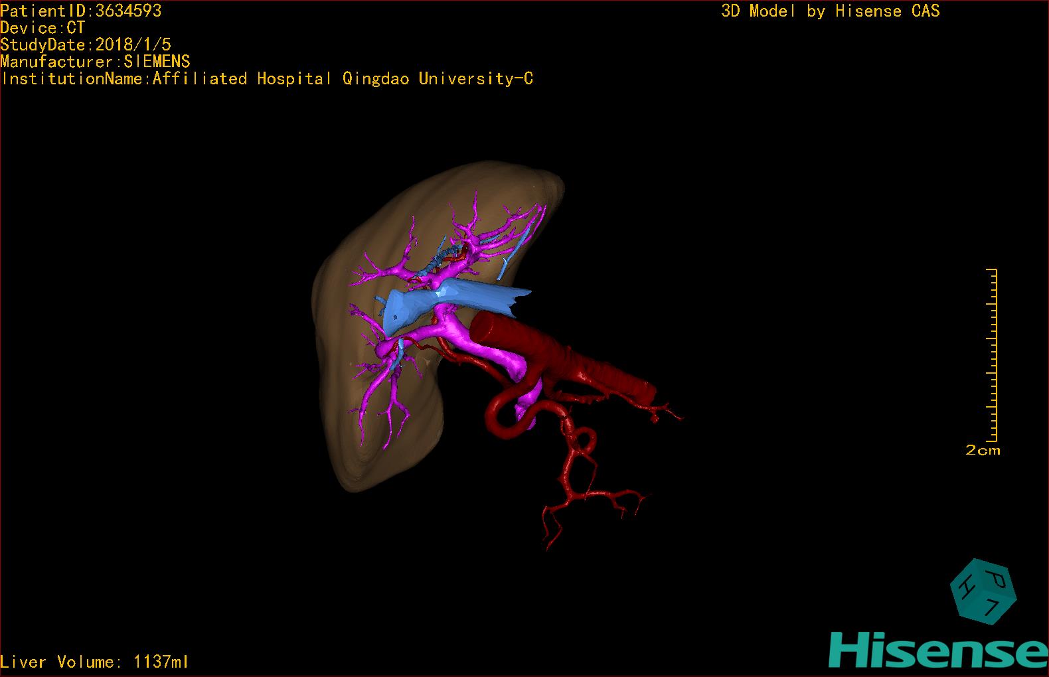
Task: Click the "3D Model by Hisense CAS" text
Action: click(x=831, y=11)
